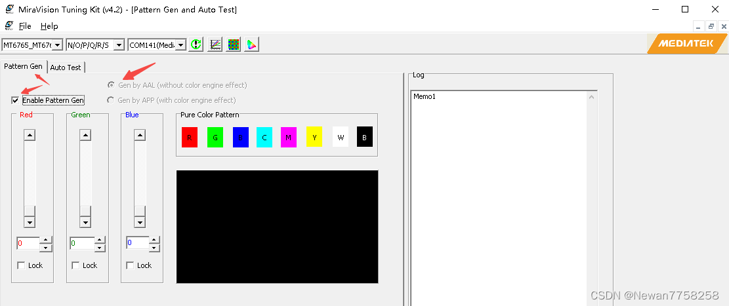The height and width of the screenshot is (306, 729).
Task: Pick the blue B pure color pattern
Action: (241, 138)
